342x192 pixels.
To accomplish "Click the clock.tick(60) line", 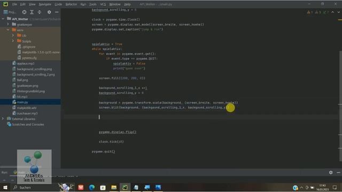I will coord(112,141).
